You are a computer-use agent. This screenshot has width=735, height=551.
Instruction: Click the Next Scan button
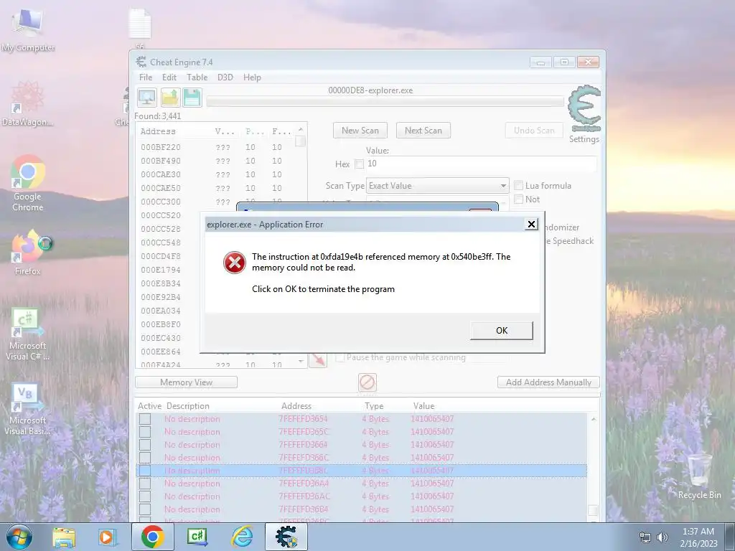pyautogui.click(x=423, y=131)
